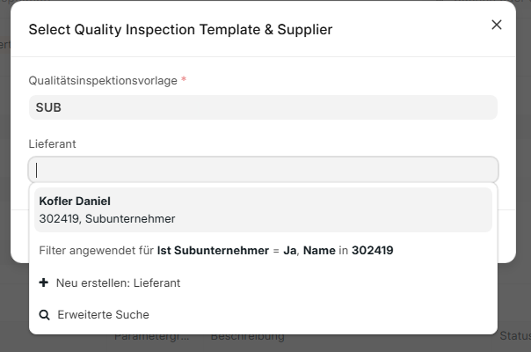Viewport: 531px width, 352px height.
Task: Click the "302419" value in the filter note
Action: [372, 251]
